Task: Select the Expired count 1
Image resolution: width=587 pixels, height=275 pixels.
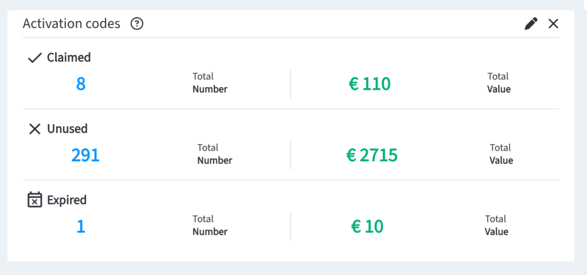Action: pyautogui.click(x=81, y=226)
